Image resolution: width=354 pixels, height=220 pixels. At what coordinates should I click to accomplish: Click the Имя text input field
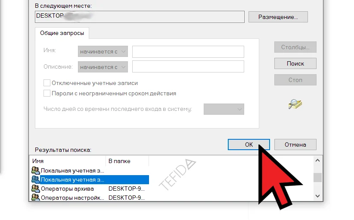click(x=188, y=52)
